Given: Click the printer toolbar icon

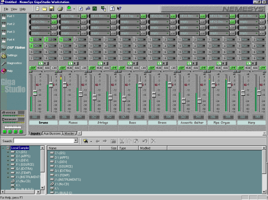Looking at the screenshot, I should click(60, 8).
